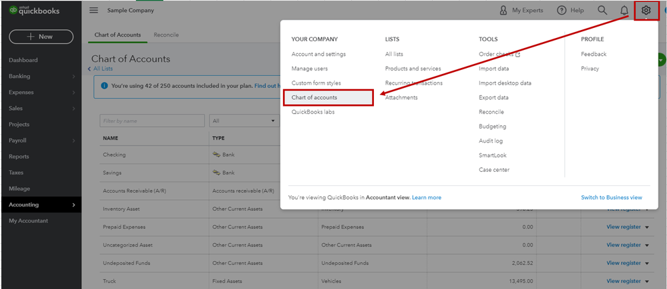Click View register for Truck
667x289 pixels.
[x=624, y=281]
